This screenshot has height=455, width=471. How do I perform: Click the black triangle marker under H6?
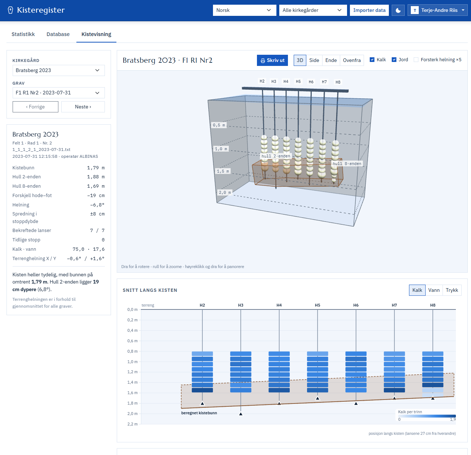pyautogui.click(x=356, y=403)
